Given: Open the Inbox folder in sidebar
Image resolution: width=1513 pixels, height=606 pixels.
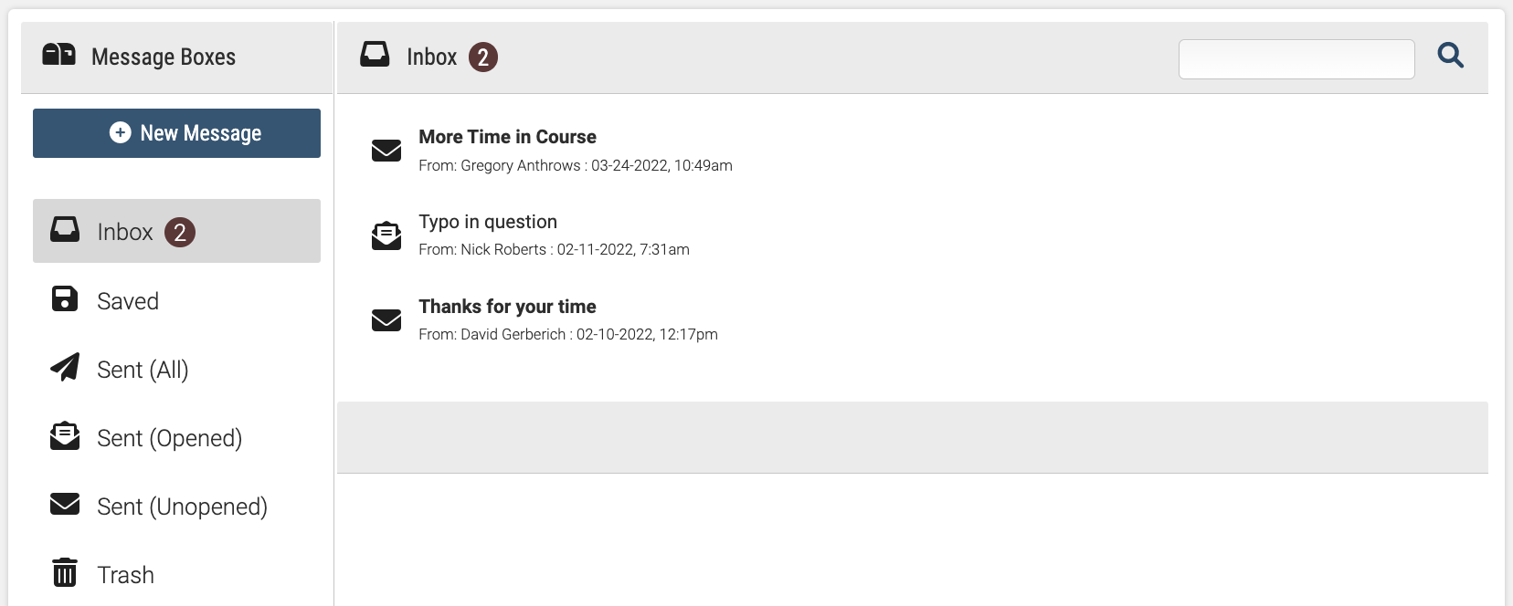Looking at the screenshot, I should [x=176, y=231].
